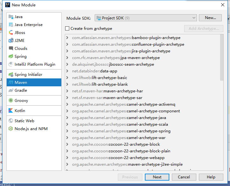Select Static Web in module list
Screen dimensions: 230x186
(24, 121)
